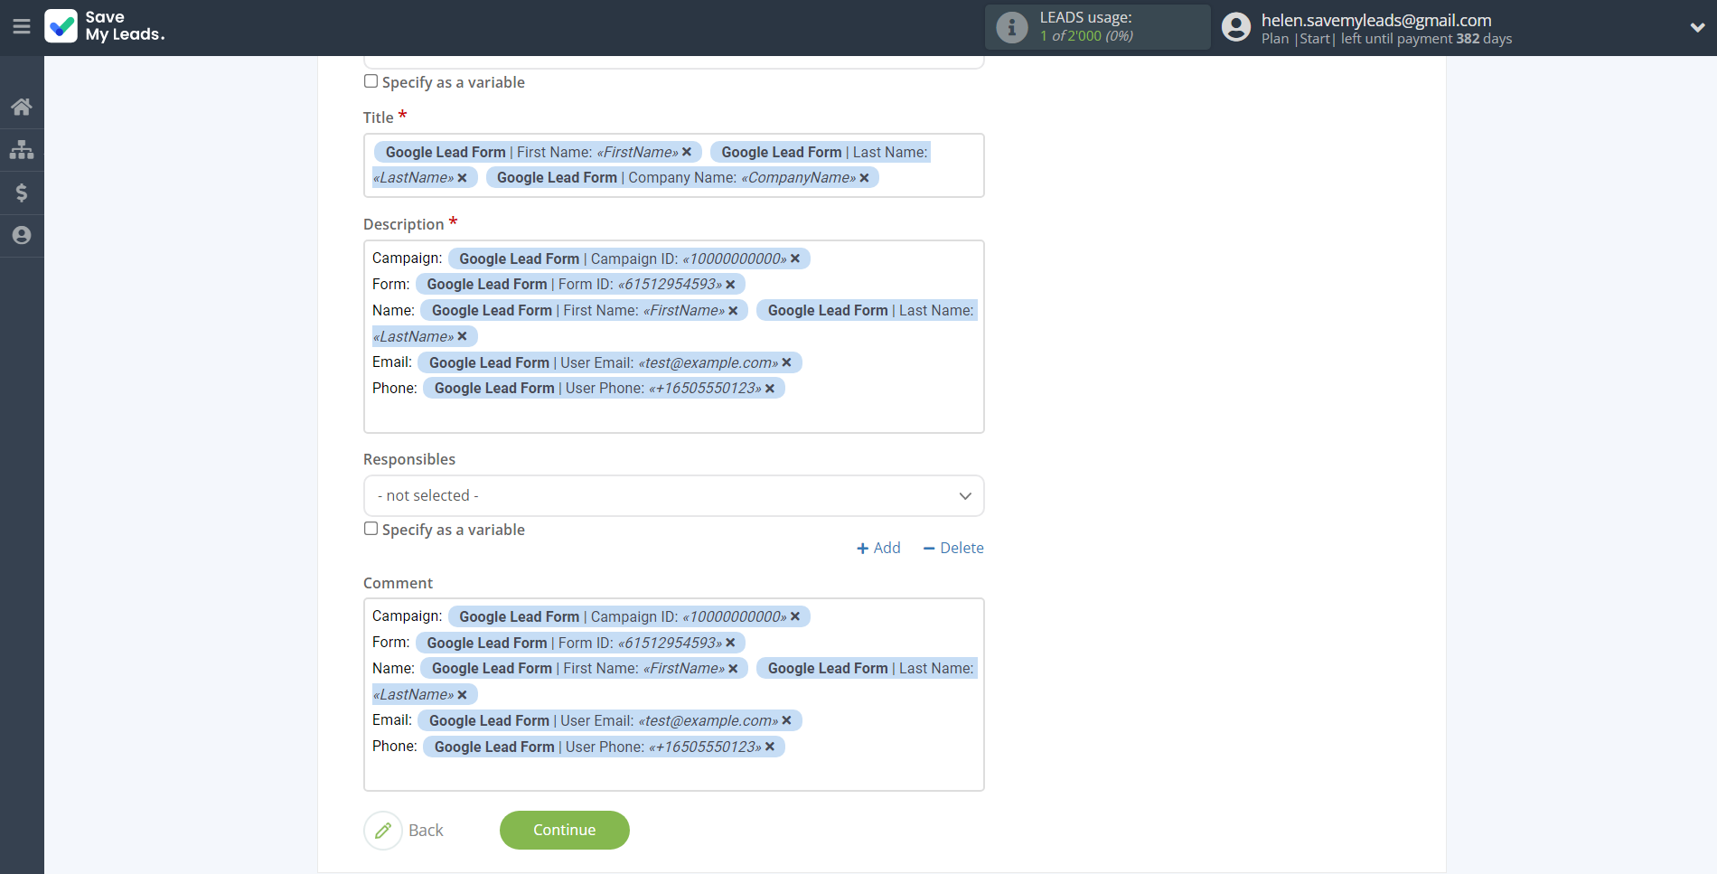Screen dimensions: 1717x874
Task: Remove Campaign ID tag in Description
Action: pos(795,258)
